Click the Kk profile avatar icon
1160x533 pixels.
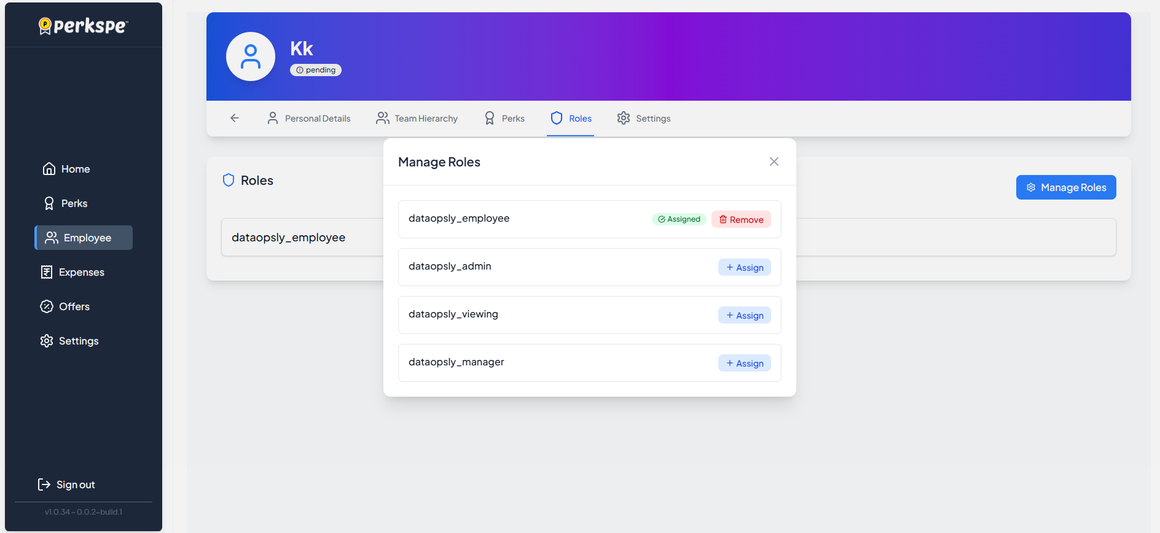(x=251, y=56)
